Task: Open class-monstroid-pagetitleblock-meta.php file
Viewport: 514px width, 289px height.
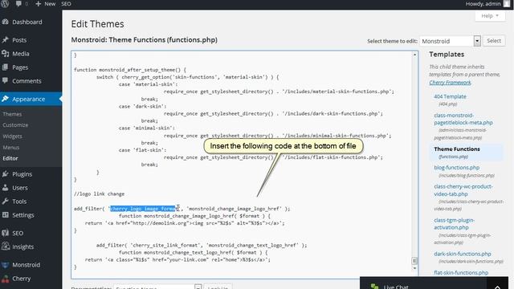Action: pyautogui.click(x=463, y=119)
